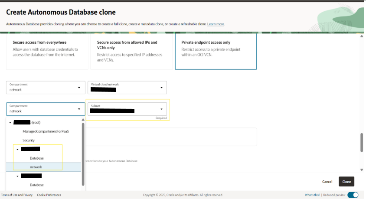
Task: Open the Subnet dropdown
Action: click(127, 109)
